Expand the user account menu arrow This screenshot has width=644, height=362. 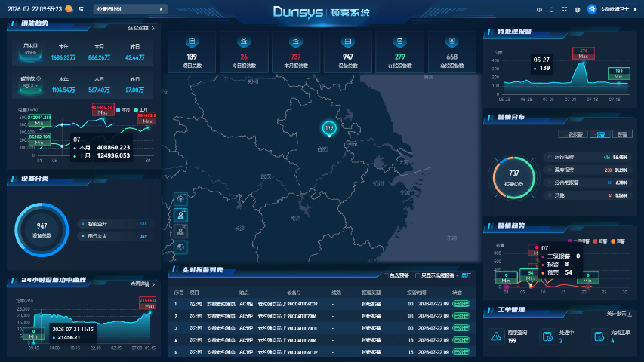(x=636, y=9)
